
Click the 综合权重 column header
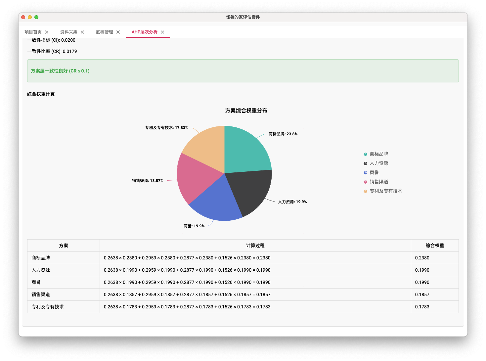click(435, 246)
